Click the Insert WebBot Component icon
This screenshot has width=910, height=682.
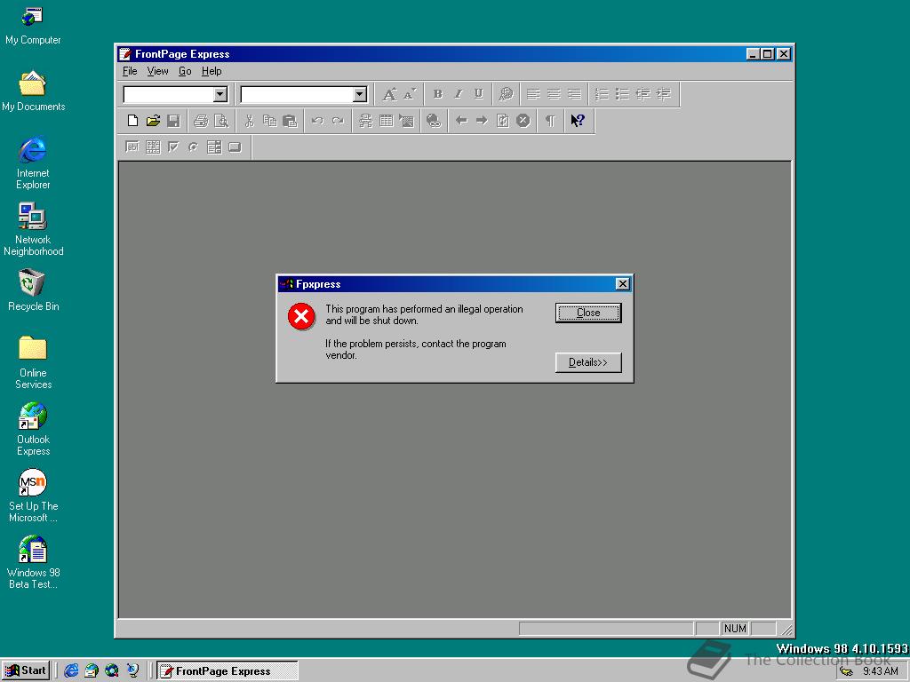pos(365,121)
